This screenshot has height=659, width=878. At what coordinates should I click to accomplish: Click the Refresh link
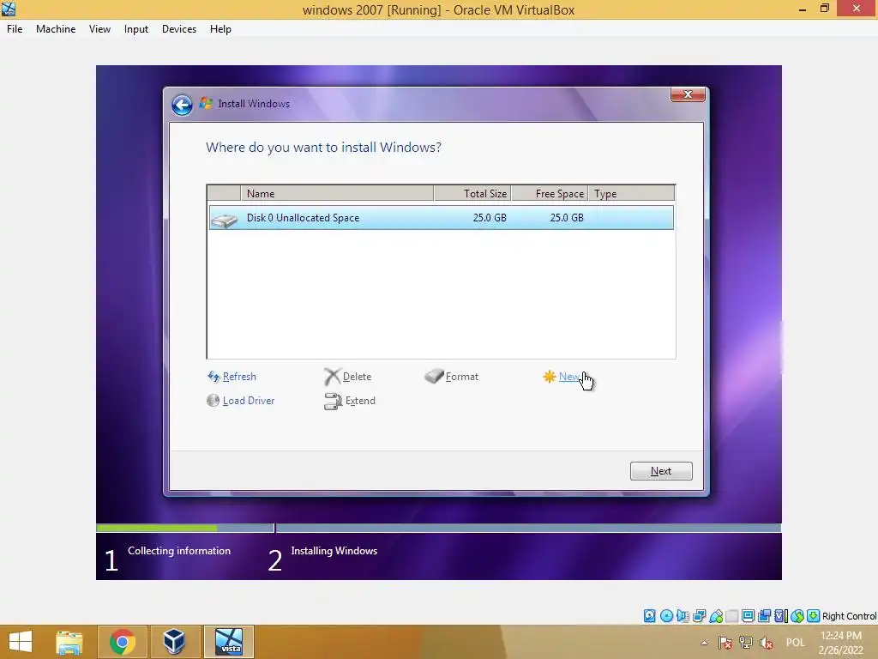click(239, 377)
